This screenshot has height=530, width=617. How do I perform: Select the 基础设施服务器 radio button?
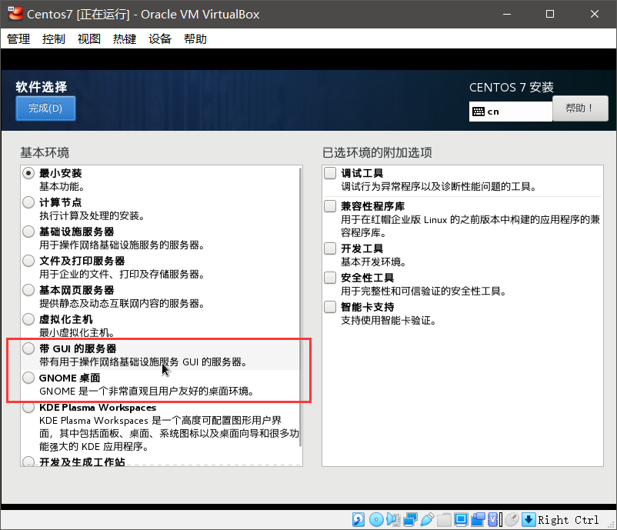[x=28, y=232]
